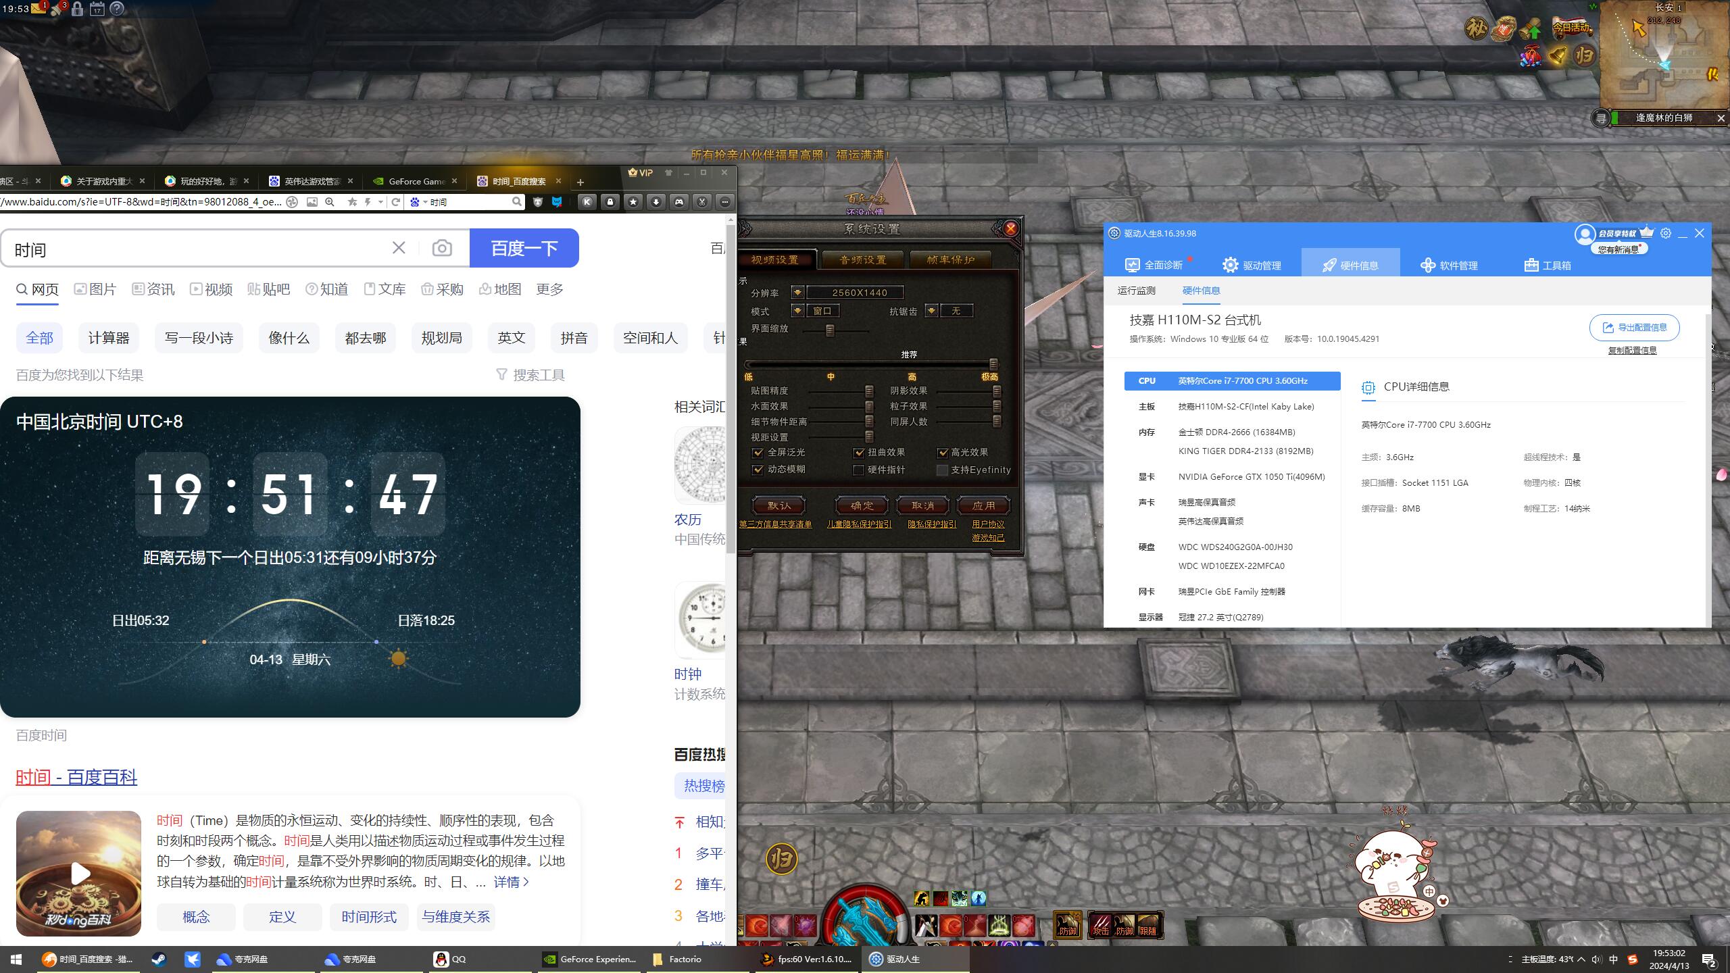The width and height of the screenshot is (1730, 973).
Task: Open the Windows Start menu
Action: pos(16,959)
